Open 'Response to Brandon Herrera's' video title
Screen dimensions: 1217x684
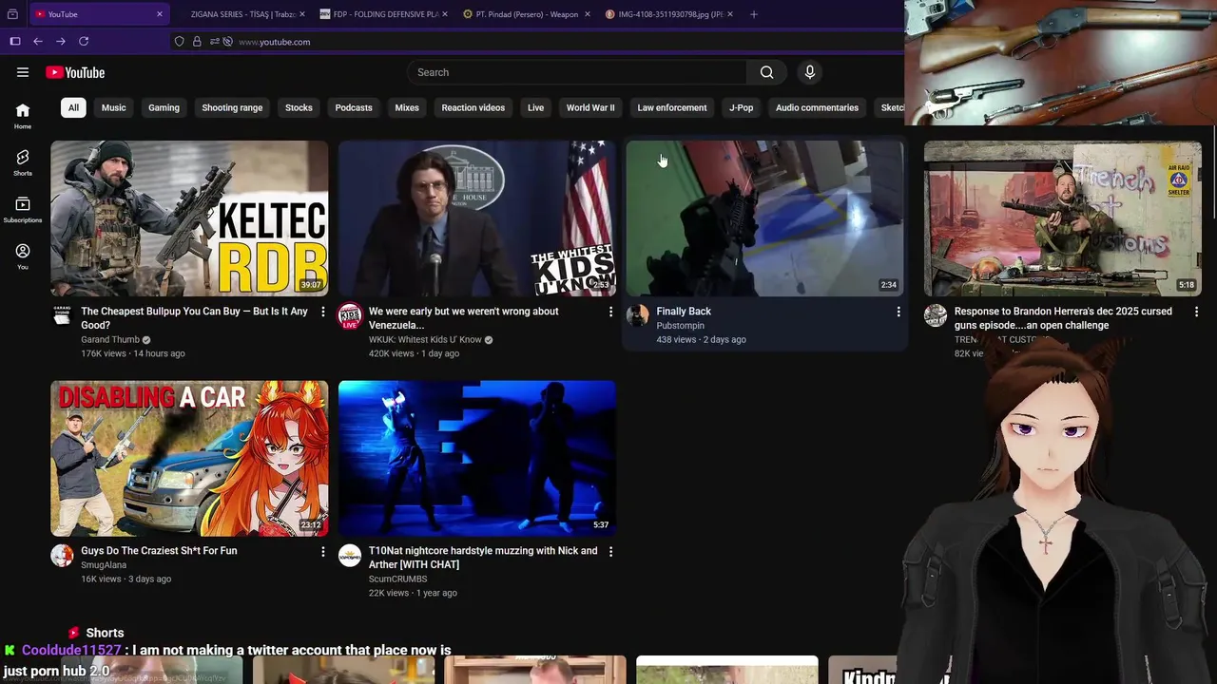pos(1063,318)
